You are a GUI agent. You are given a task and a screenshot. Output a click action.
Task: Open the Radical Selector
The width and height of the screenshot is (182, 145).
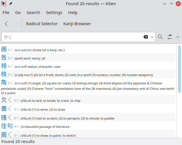point(42,24)
